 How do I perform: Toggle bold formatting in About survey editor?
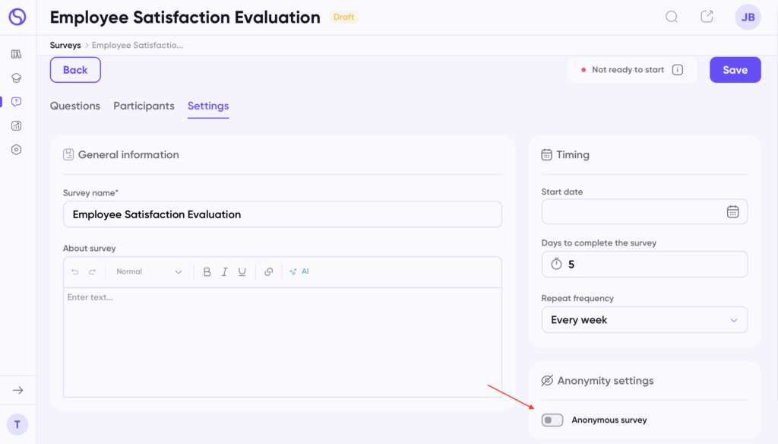pyautogui.click(x=207, y=271)
